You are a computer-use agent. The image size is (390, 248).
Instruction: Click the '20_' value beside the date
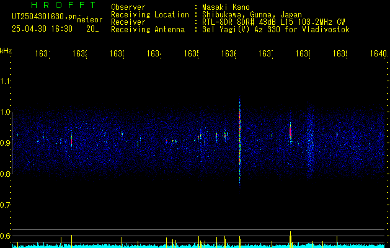92,29
